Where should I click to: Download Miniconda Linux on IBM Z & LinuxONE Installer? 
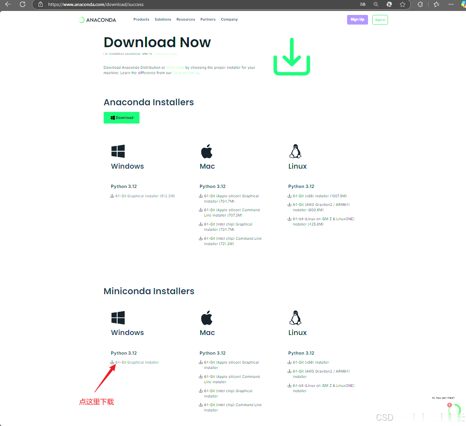click(321, 388)
